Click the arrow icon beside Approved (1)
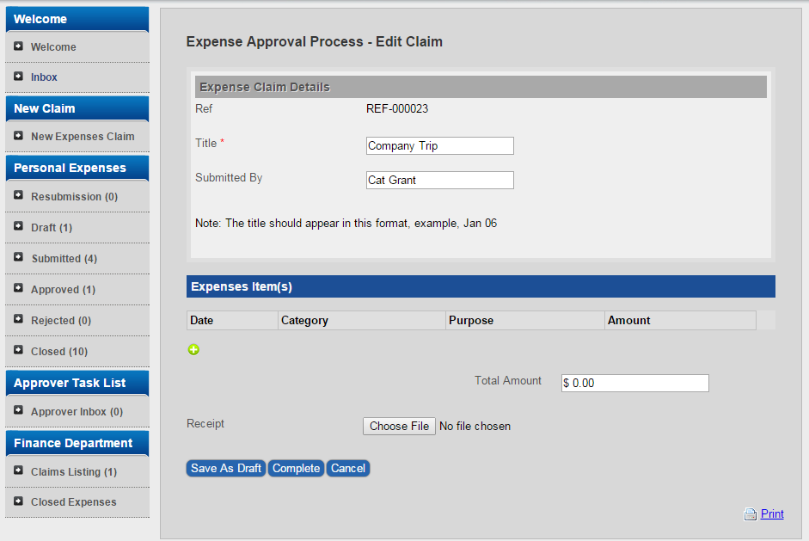This screenshot has height=541, width=809. coord(19,287)
